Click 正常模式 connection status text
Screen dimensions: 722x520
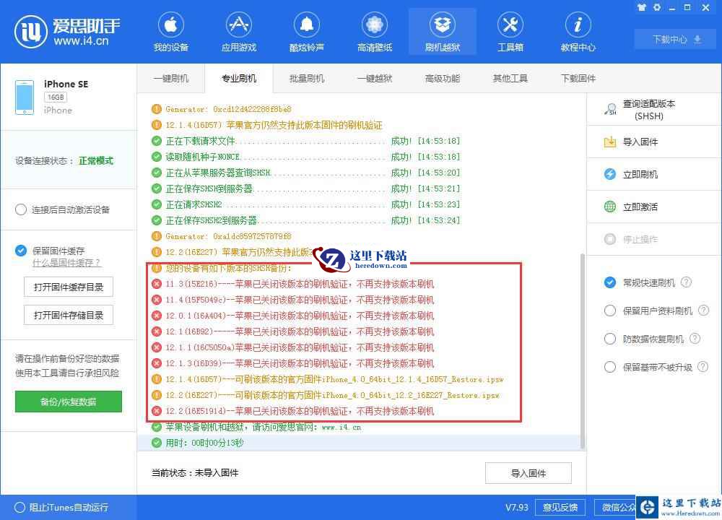96,161
